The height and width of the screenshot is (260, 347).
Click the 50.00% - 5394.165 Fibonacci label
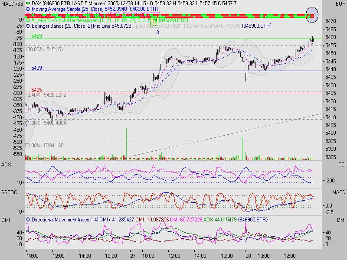tap(44, 146)
